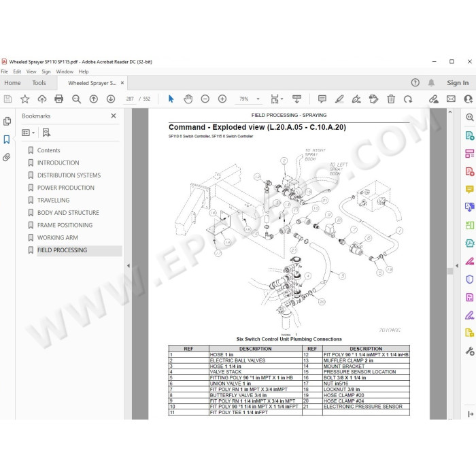Close the Bookmarks panel
This screenshot has height=476, width=476.
pos(114,116)
